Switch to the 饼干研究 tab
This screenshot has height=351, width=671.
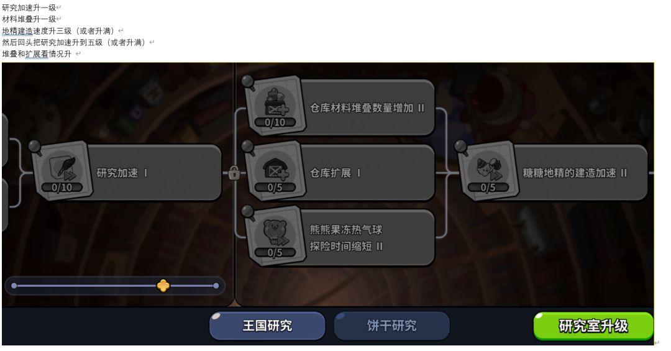tap(391, 326)
